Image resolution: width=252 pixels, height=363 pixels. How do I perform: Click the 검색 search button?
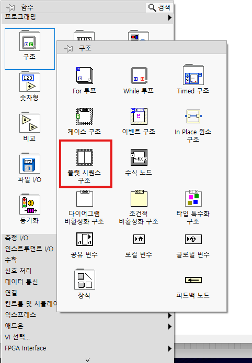click(159, 7)
